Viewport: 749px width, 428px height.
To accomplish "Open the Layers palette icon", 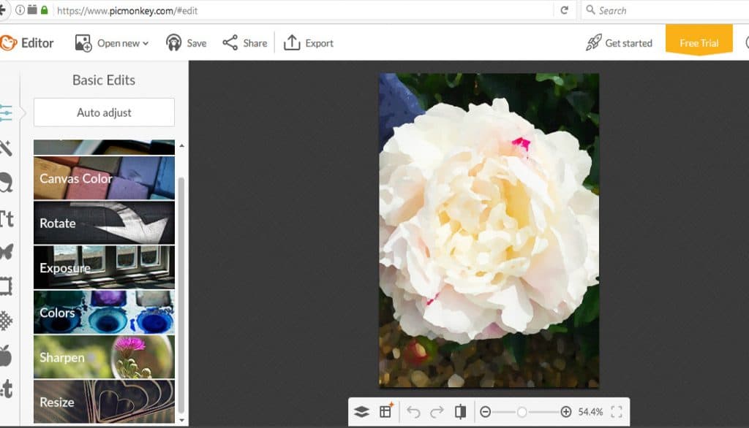I will 361,412.
